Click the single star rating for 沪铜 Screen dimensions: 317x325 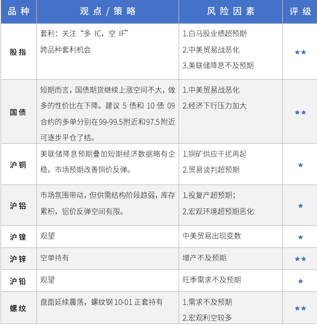point(300,165)
